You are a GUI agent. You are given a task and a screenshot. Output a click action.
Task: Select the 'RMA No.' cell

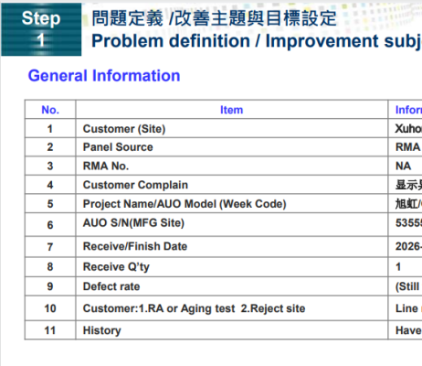point(232,166)
